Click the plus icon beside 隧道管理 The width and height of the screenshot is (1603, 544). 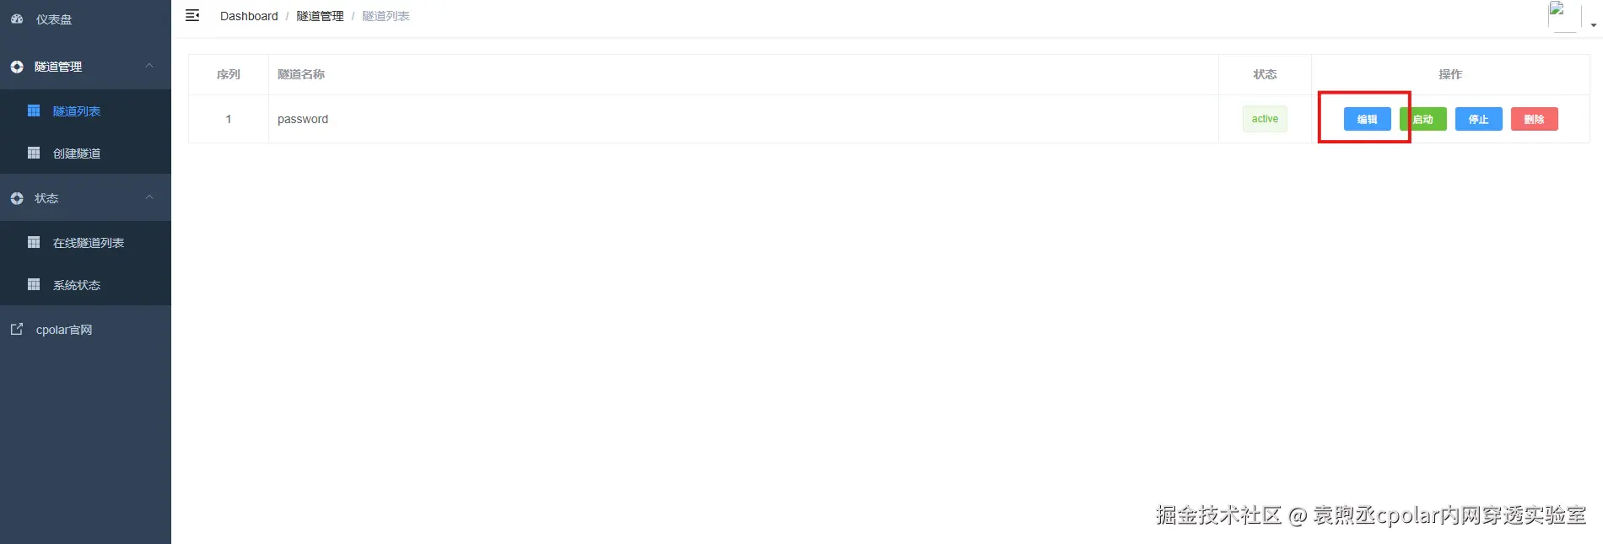click(x=17, y=67)
